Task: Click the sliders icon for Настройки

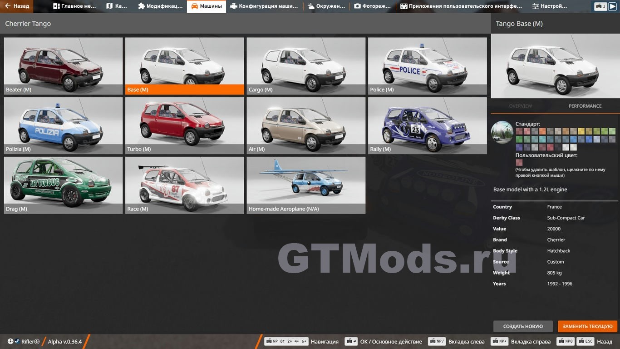Action: (x=536, y=6)
